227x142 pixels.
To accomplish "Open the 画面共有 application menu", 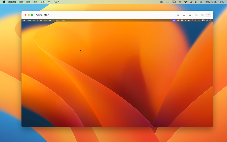I will point(12,2).
